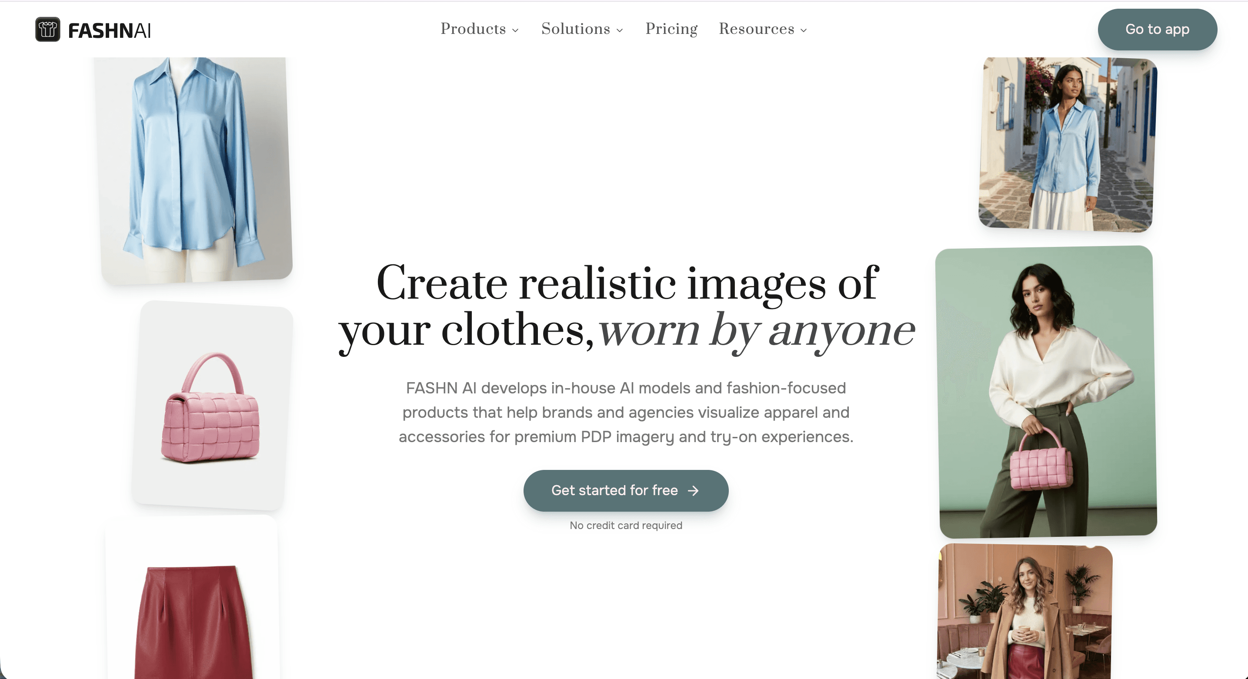Open the Products menu

point(480,29)
